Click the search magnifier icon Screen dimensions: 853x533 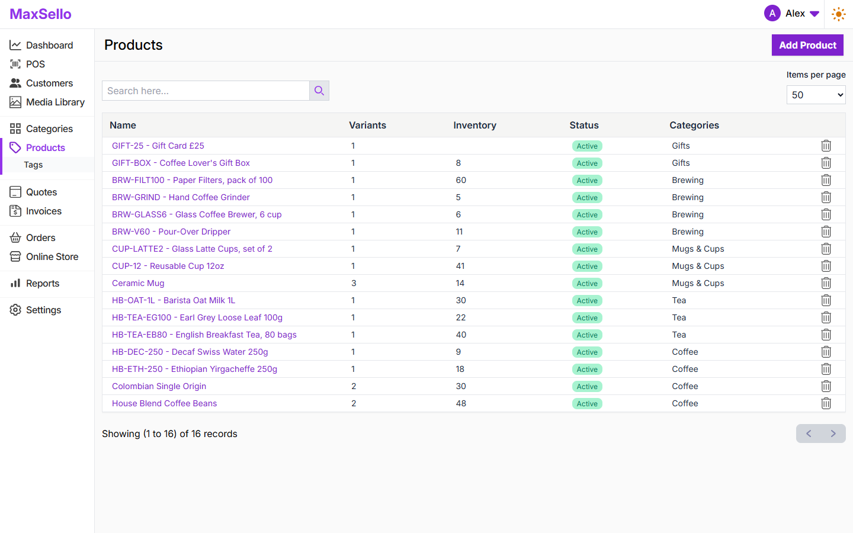click(x=319, y=91)
